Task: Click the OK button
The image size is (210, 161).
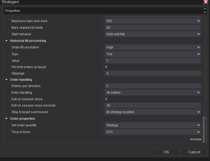Action: [x=166, y=152]
